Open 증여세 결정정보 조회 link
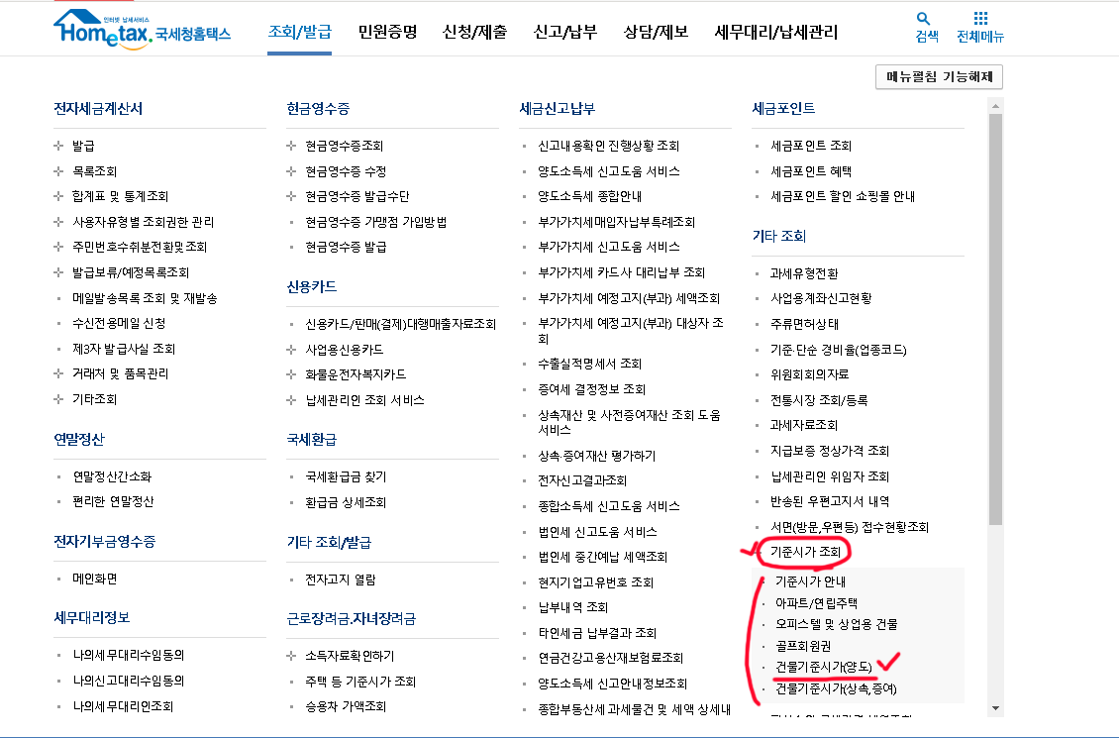 coord(591,389)
